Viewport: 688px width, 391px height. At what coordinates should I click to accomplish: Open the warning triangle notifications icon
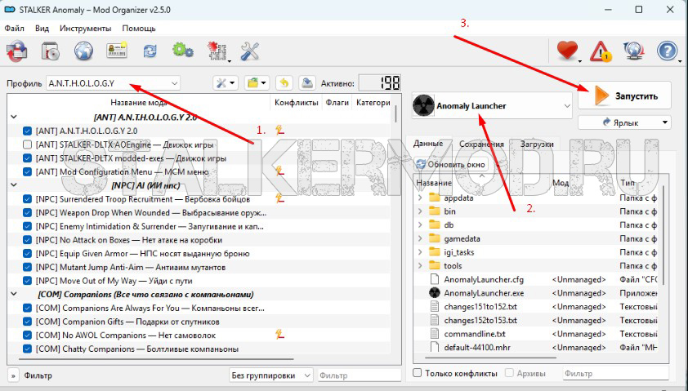pos(601,51)
